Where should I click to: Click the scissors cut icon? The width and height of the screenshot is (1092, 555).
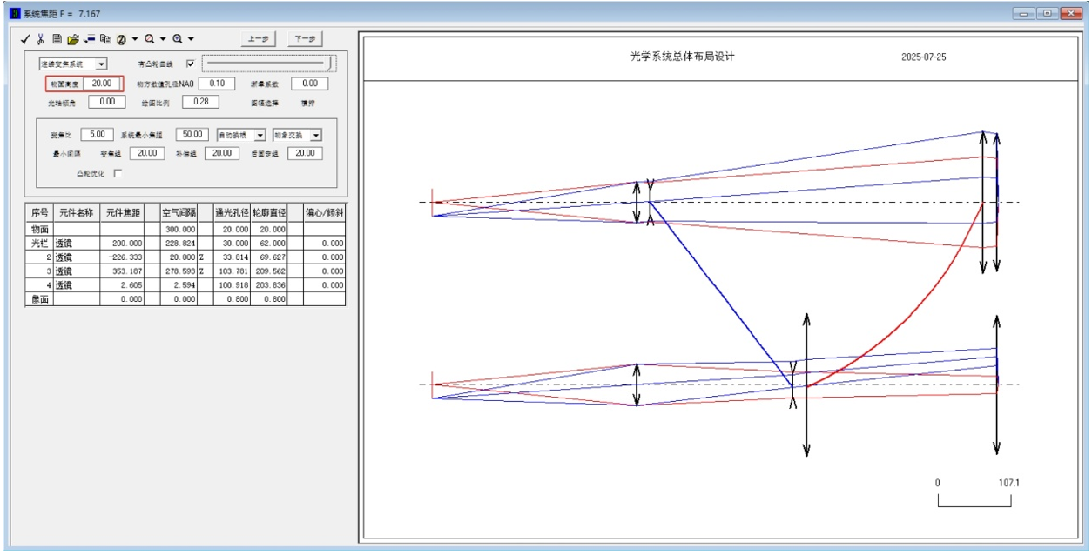tap(40, 39)
